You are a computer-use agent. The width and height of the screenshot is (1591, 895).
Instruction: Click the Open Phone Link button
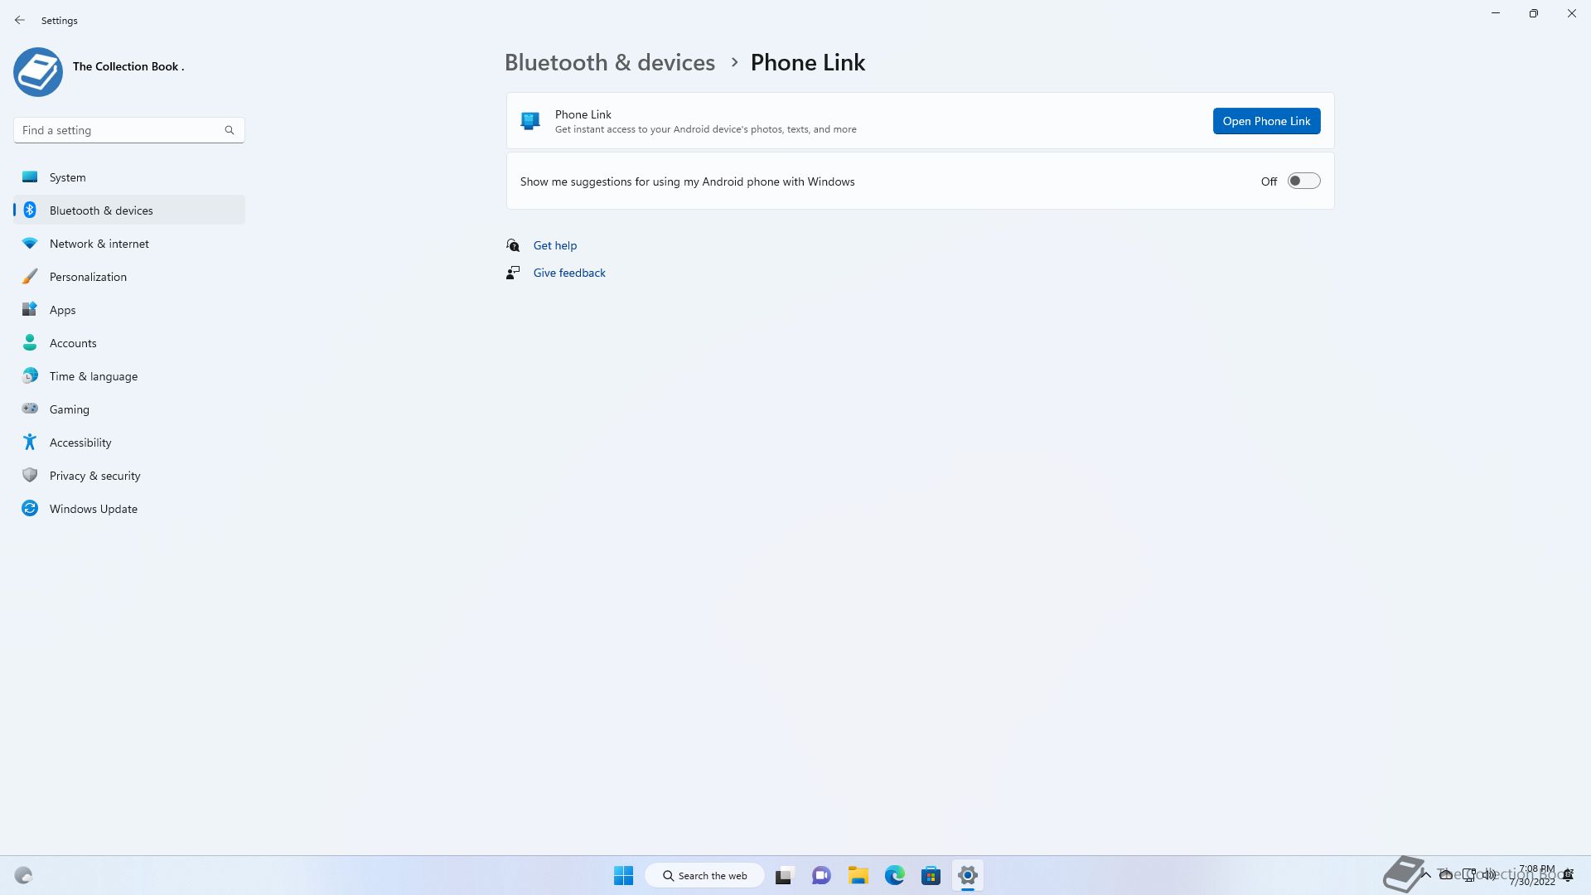[1266, 121]
